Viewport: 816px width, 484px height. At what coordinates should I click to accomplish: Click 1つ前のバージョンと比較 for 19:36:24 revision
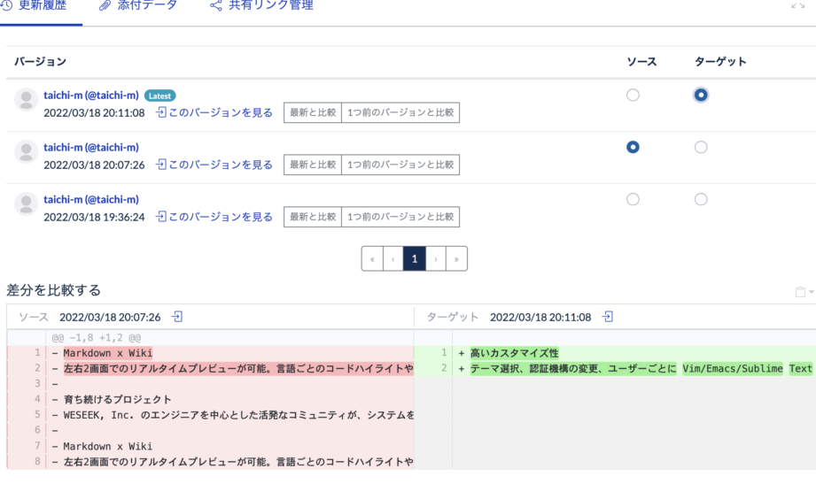click(x=400, y=216)
